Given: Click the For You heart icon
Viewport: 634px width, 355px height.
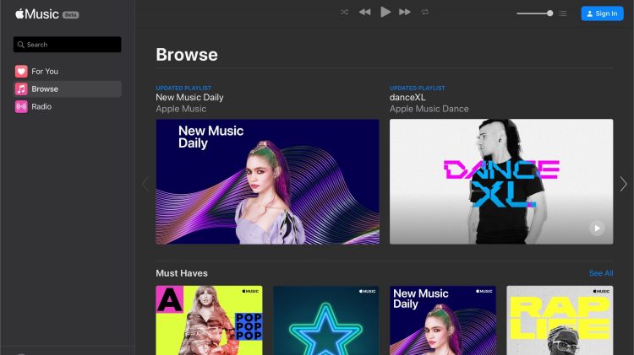Looking at the screenshot, I should [x=21, y=72].
